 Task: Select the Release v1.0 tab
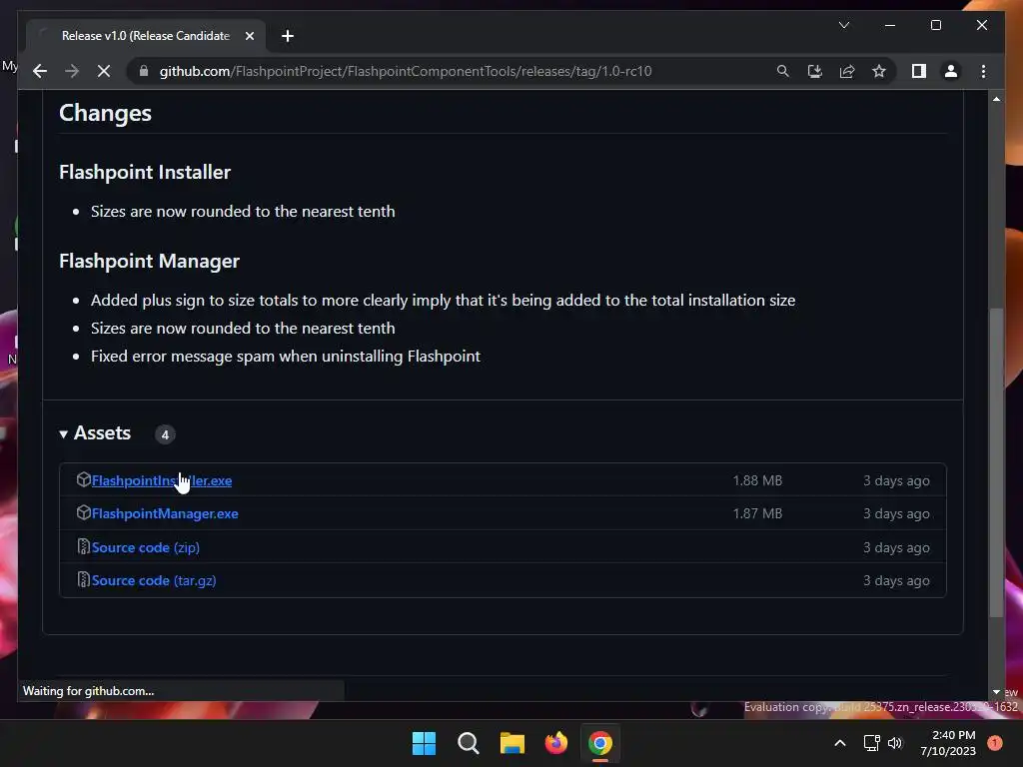pos(146,36)
